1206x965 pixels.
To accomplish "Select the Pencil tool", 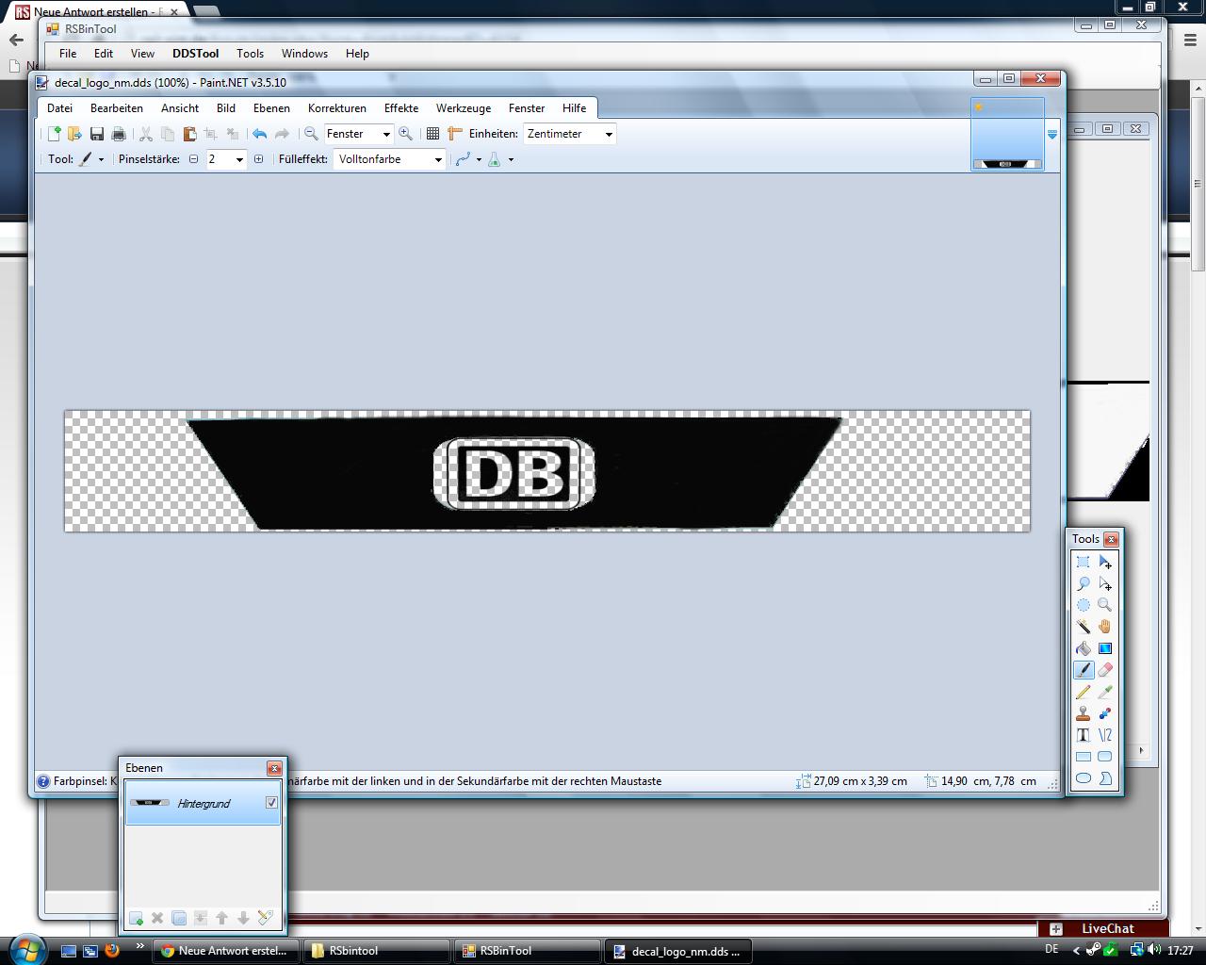I will click(1084, 692).
